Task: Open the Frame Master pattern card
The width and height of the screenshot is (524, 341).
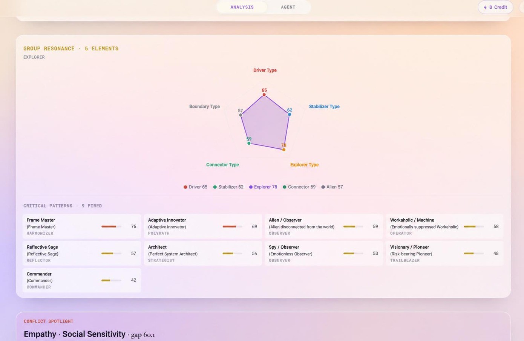Action: 82,226
